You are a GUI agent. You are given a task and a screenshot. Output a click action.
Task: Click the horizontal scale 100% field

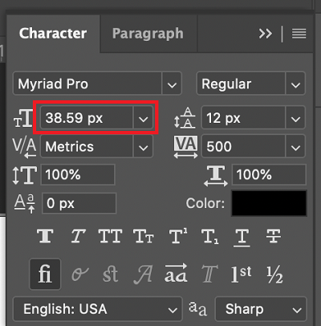tap(269, 175)
